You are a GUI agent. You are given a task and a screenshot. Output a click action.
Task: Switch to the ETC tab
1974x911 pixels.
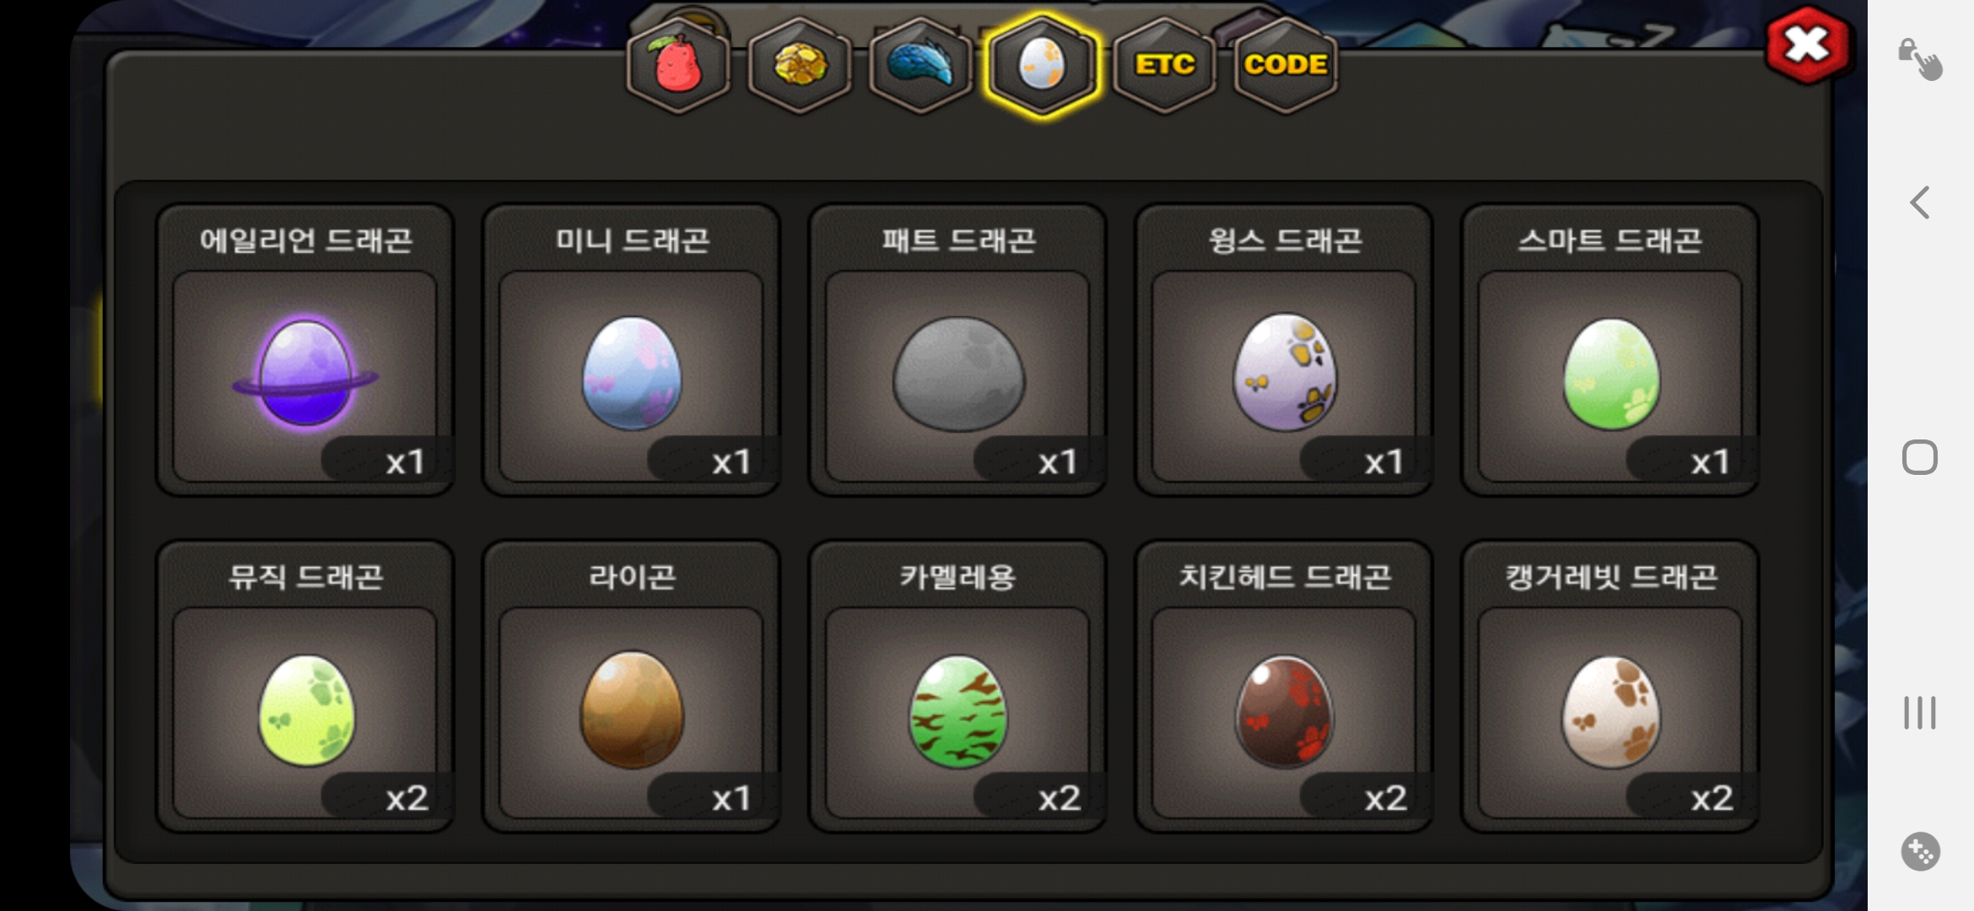[1164, 65]
